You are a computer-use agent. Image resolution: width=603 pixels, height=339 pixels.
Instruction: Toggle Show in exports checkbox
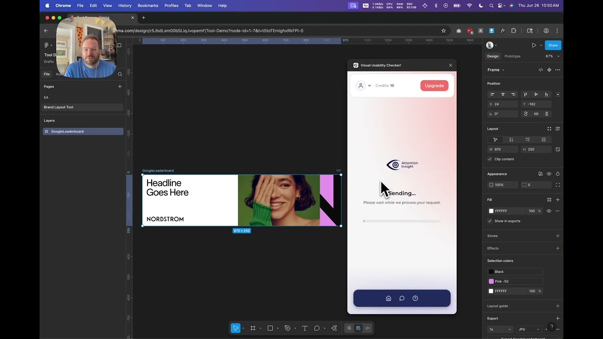pos(490,221)
